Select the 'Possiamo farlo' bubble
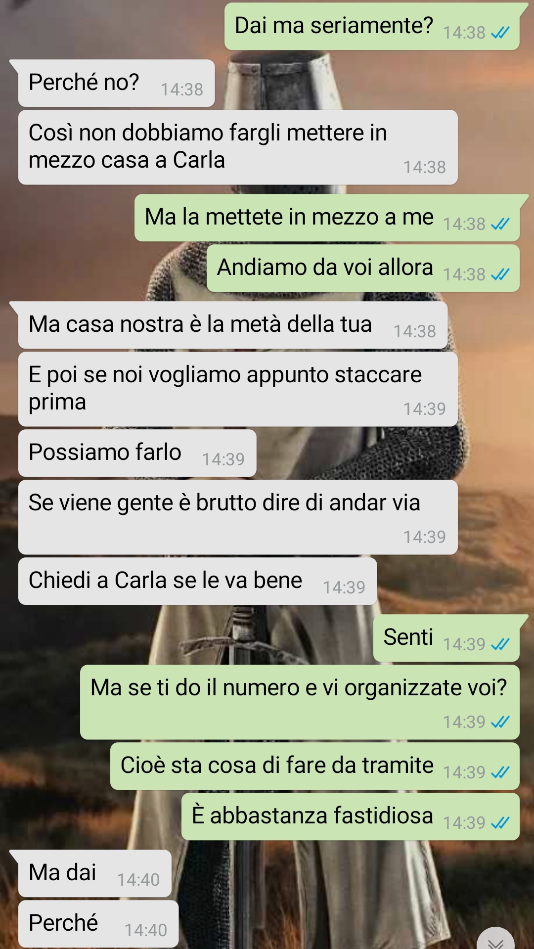534x949 pixels. pyautogui.click(x=137, y=453)
